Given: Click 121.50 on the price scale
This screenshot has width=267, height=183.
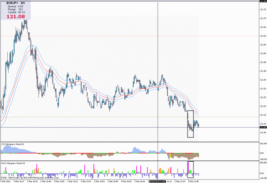Looking at the screenshot, I should 263,54.
